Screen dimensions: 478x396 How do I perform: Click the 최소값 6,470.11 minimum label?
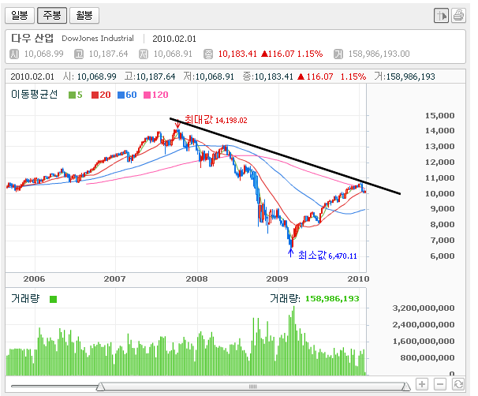pos(327,255)
